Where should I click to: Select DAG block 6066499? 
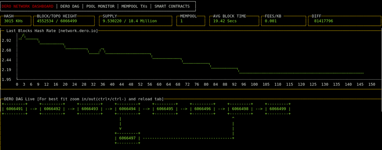click(278, 109)
